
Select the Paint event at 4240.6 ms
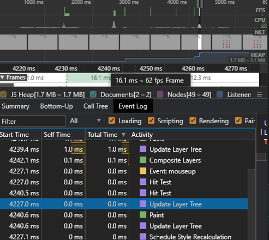(124, 215)
